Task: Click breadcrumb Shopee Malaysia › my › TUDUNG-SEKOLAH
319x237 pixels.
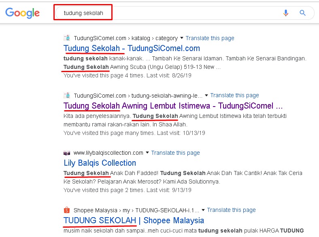Action: pos(136,210)
